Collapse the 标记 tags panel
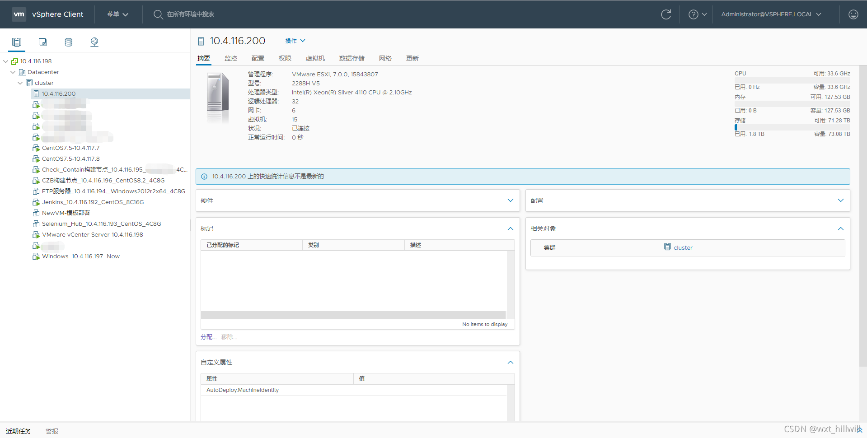 (511, 229)
